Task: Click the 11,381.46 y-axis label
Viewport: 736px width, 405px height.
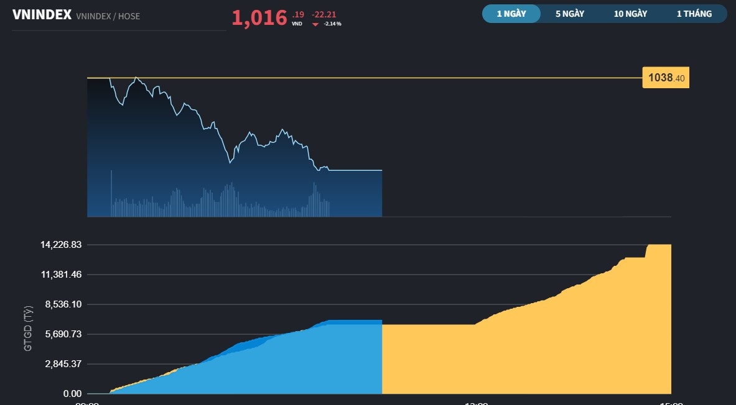Action: point(61,275)
